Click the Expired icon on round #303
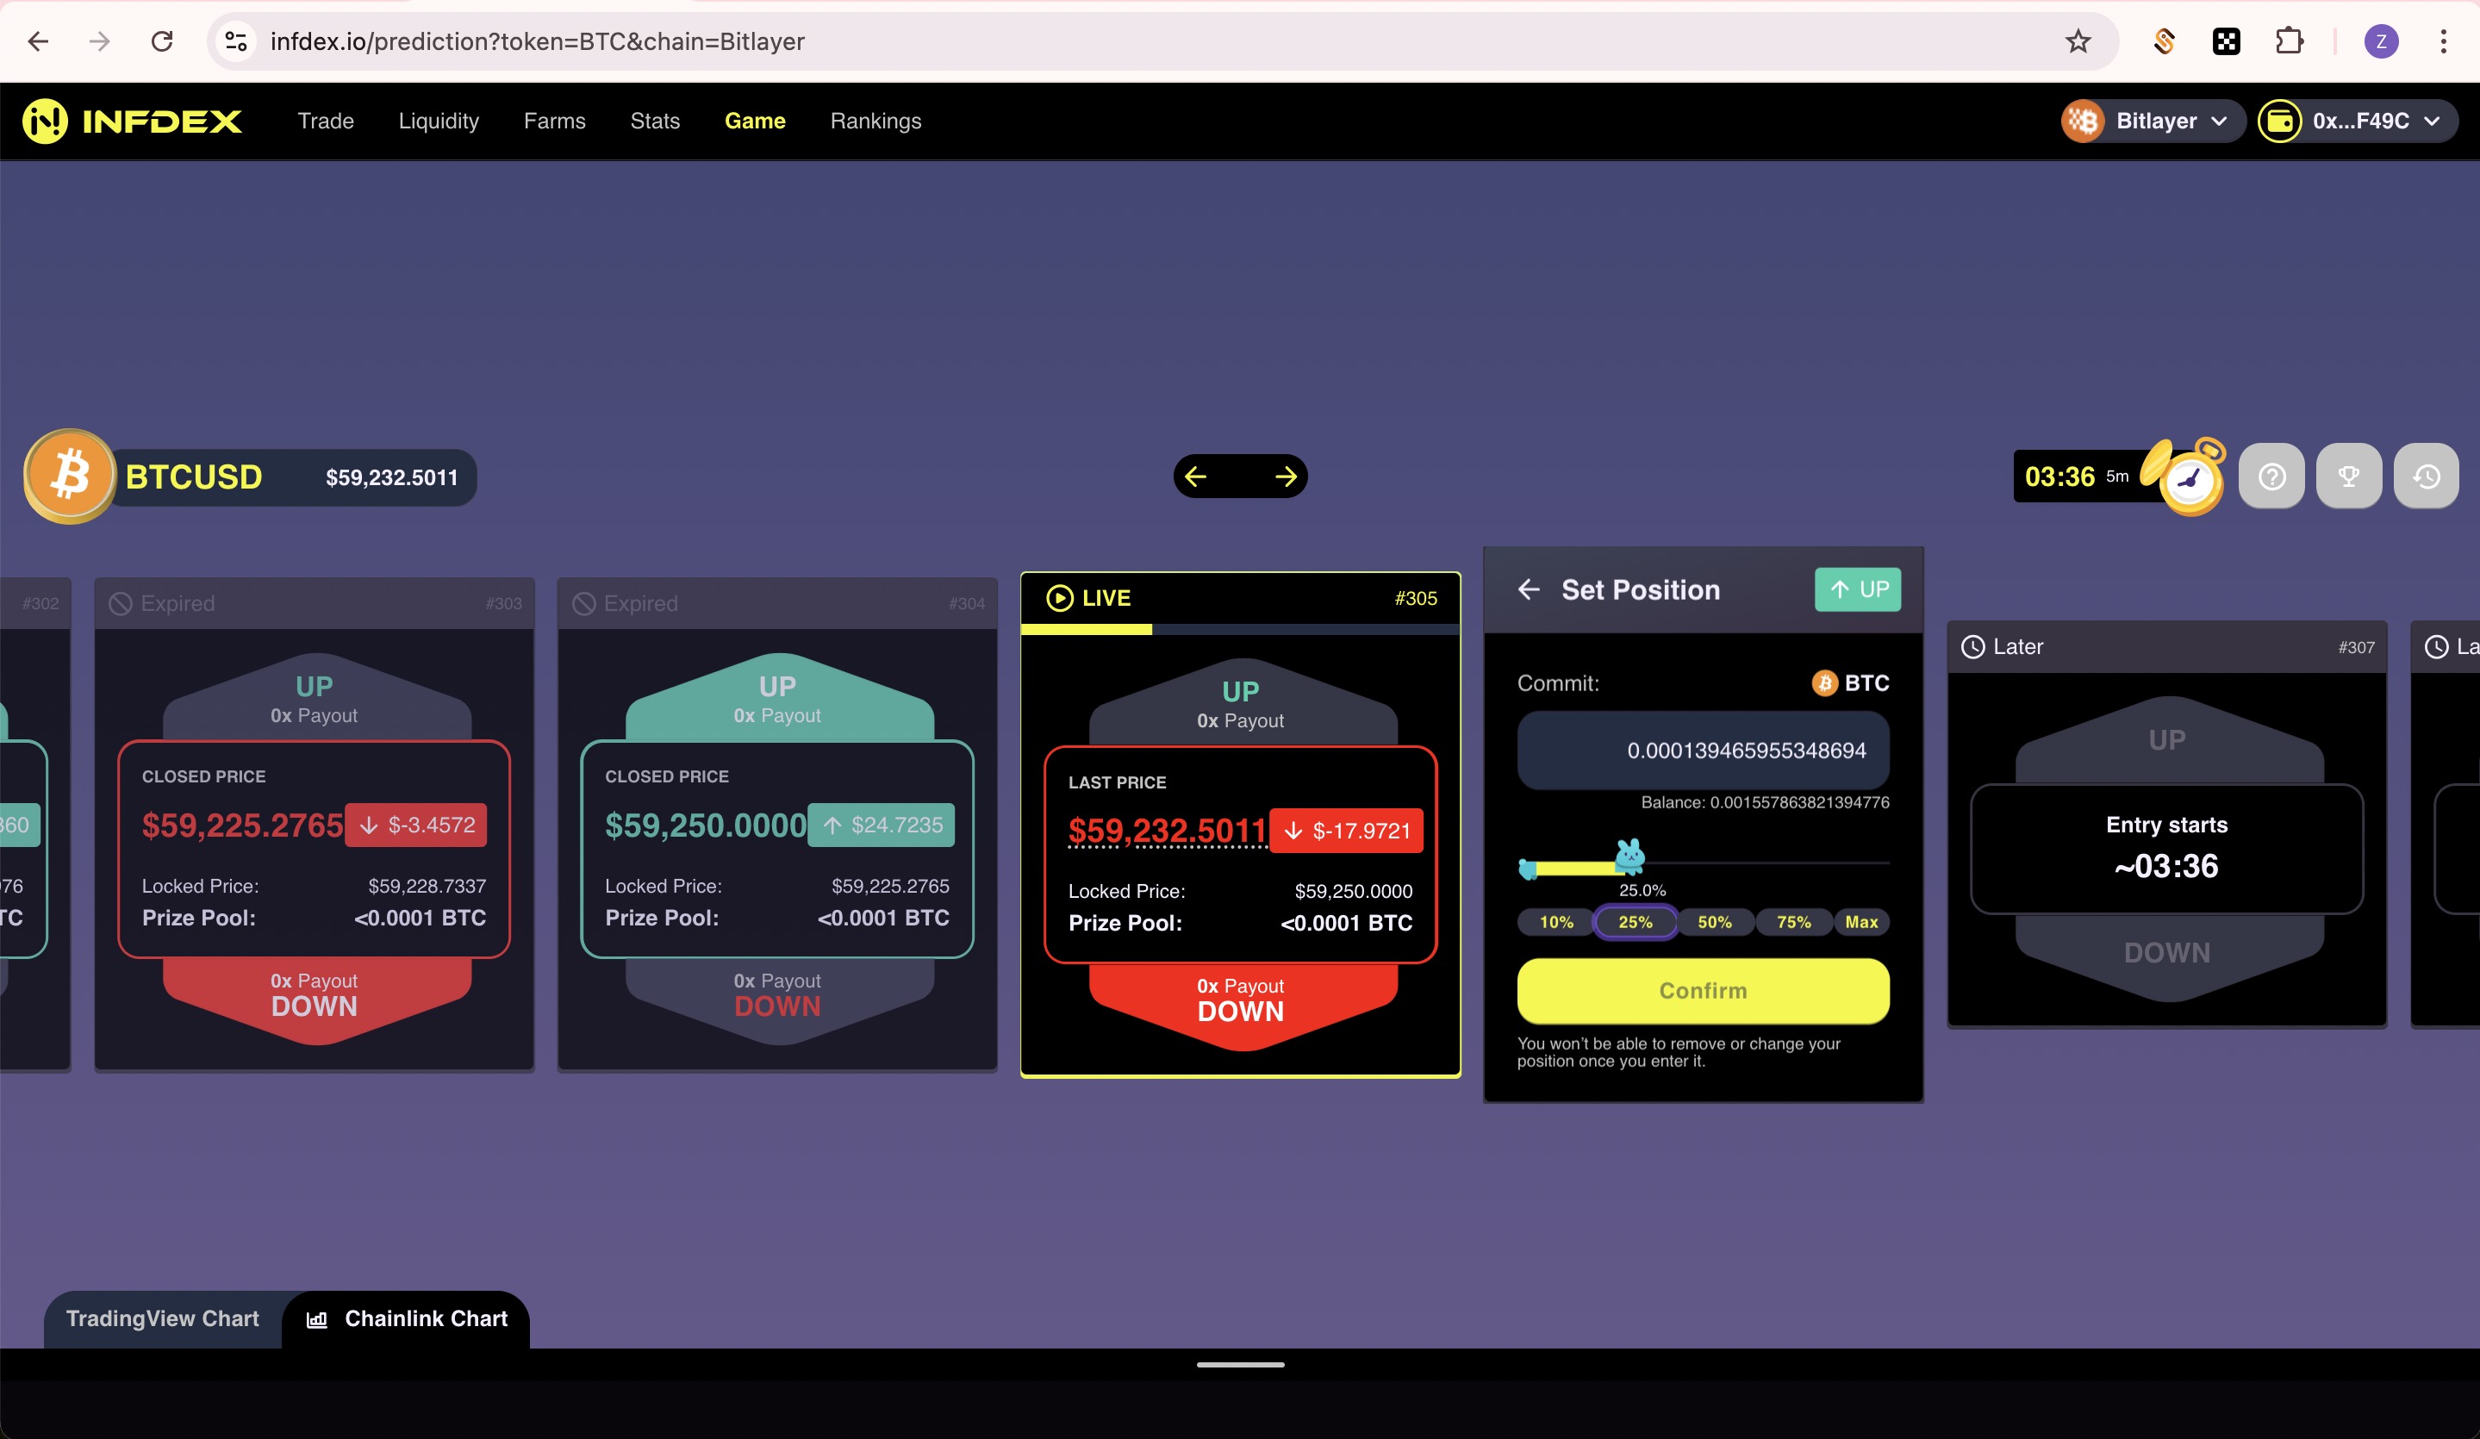Screen dimensions: 2480x1439 [x=120, y=603]
